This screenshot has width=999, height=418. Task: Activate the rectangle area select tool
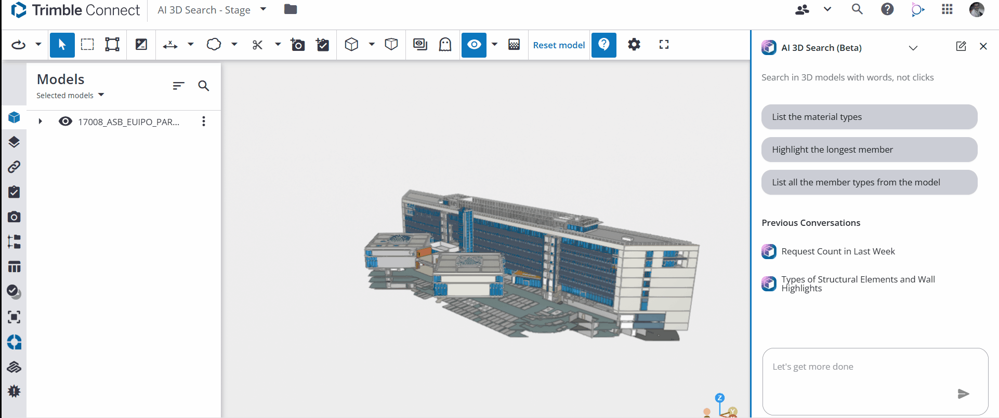click(x=87, y=45)
